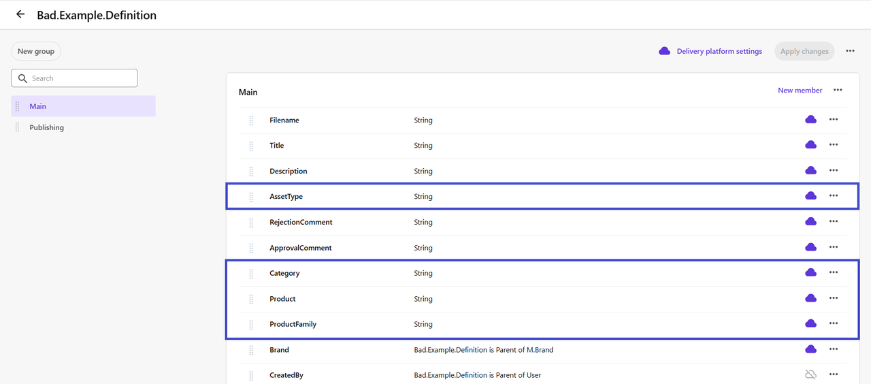Click drag handle icon next to Title

coord(251,146)
